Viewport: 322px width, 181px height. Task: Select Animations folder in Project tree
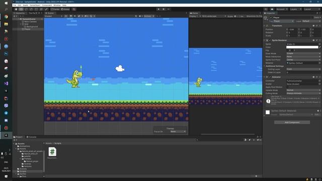[25, 146]
